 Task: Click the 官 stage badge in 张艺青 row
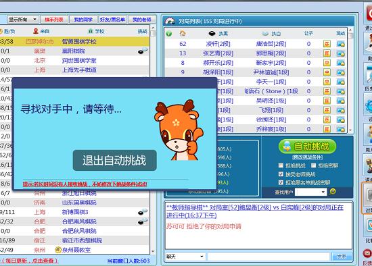pyautogui.click(x=327, y=53)
